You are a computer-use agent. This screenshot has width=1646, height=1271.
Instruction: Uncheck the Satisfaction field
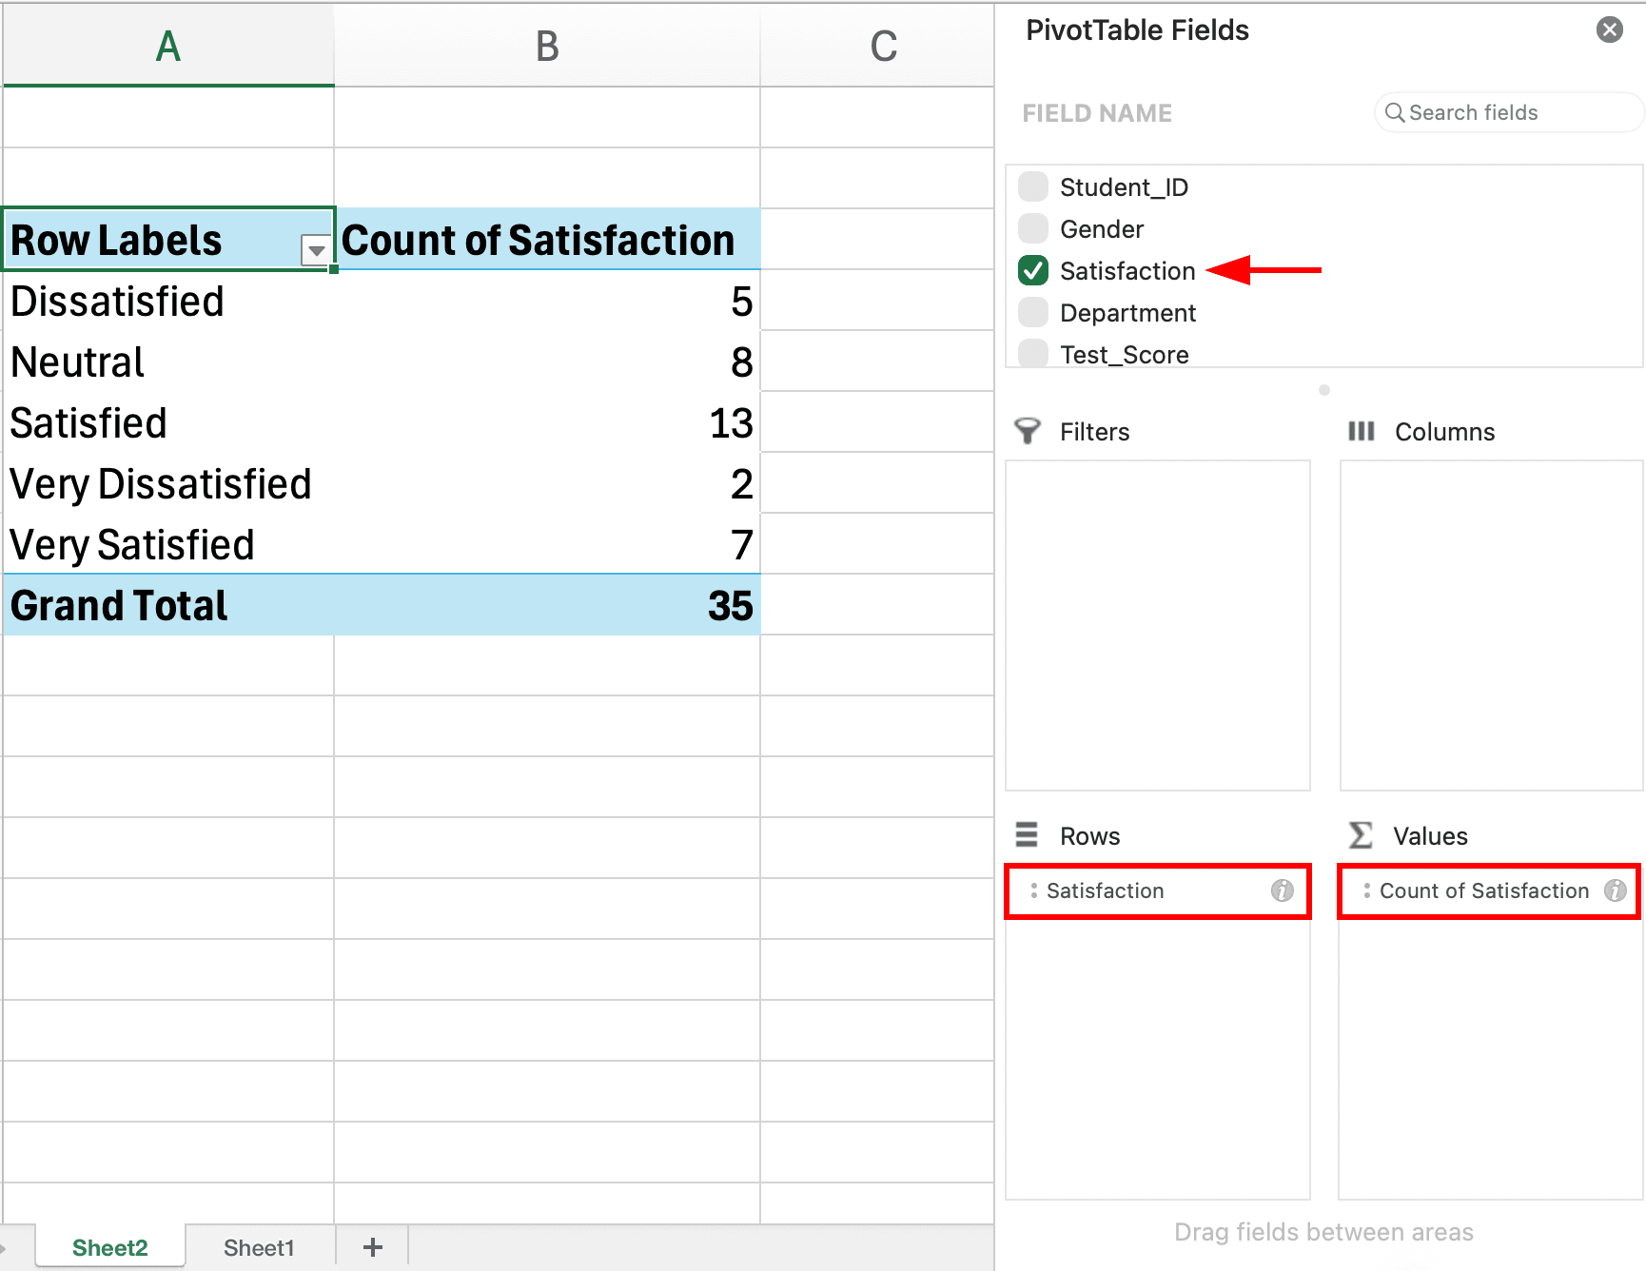1032,270
